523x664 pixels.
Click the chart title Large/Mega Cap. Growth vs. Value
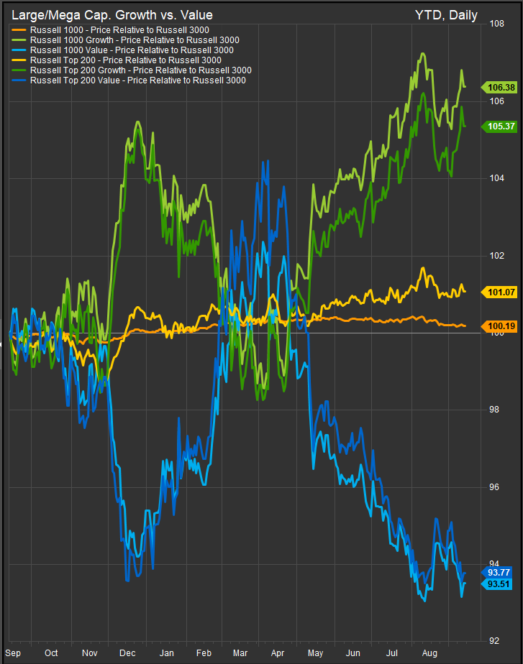point(112,15)
